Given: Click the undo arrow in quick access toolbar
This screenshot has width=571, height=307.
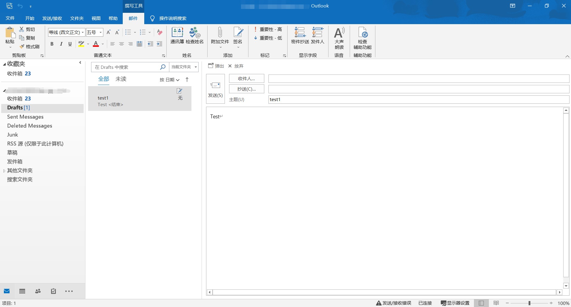Looking at the screenshot, I should coord(20,6).
